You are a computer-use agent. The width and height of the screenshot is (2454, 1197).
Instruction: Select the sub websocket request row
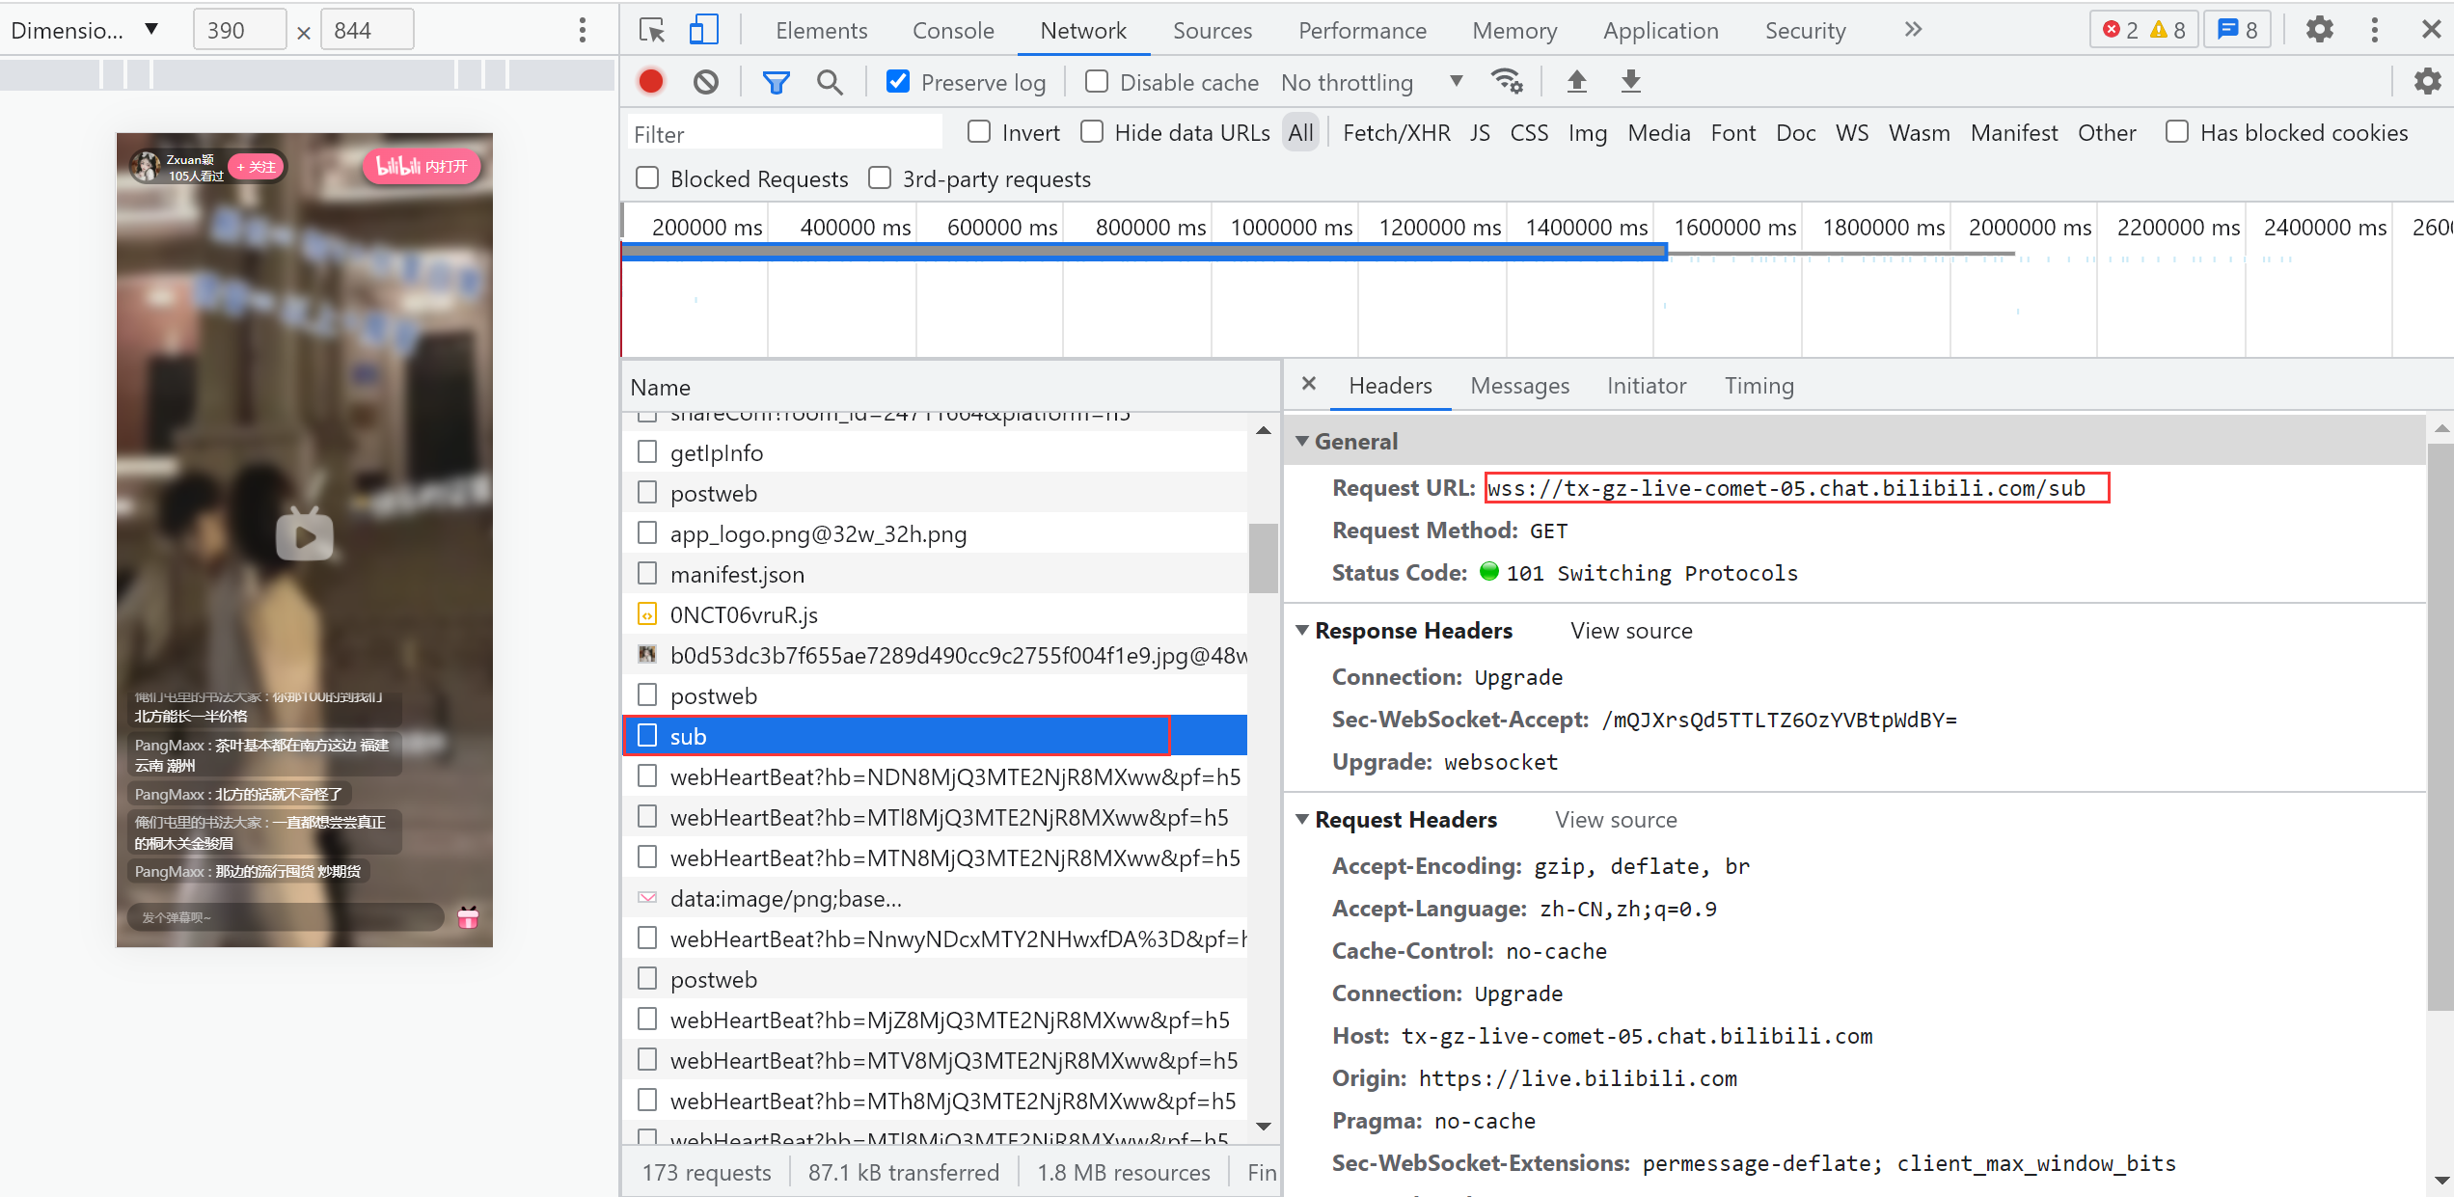pos(935,736)
